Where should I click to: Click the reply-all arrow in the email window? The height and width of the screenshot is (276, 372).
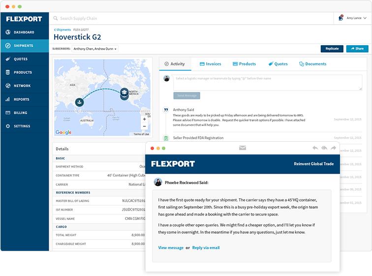tap(324, 148)
